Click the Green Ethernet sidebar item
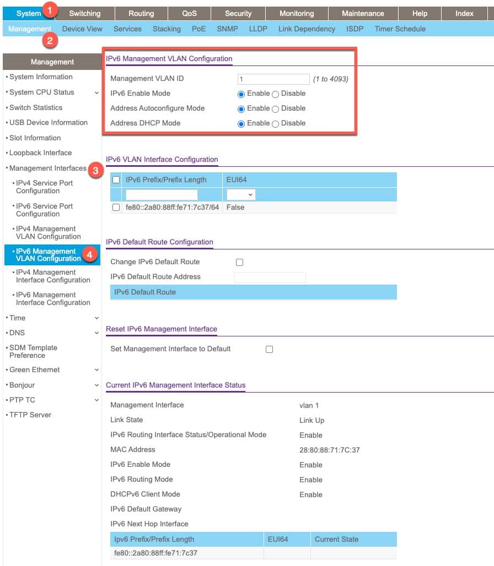The width and height of the screenshot is (494, 566). 34,370
